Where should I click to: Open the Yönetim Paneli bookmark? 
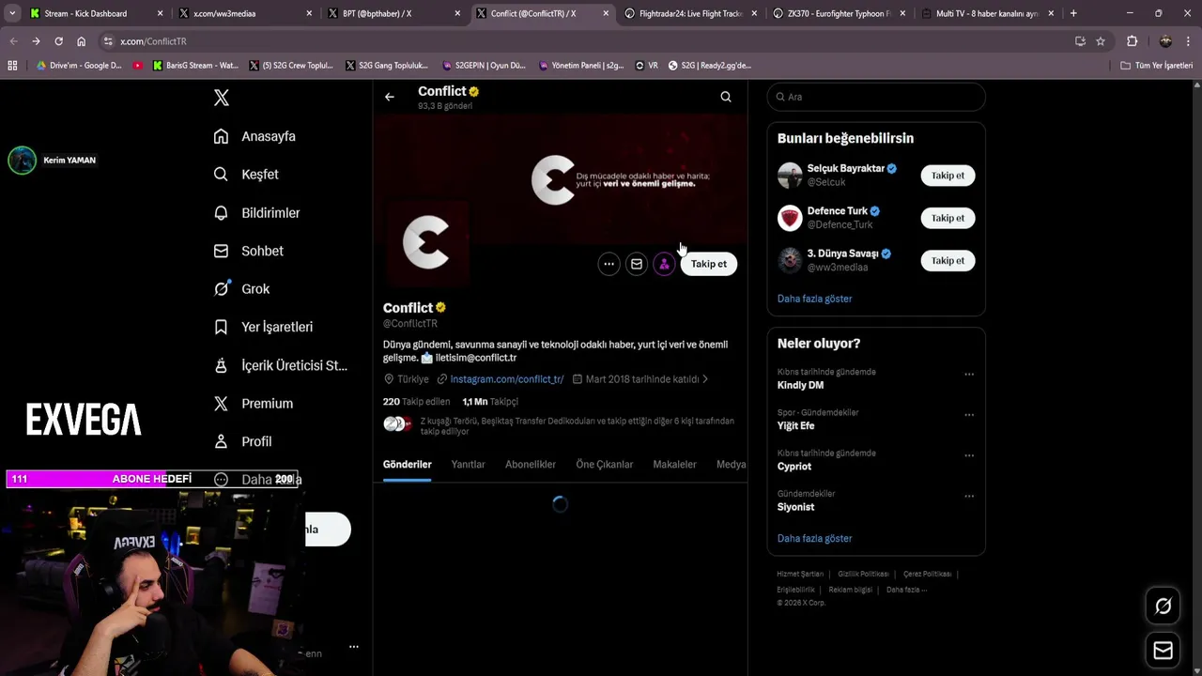click(581, 66)
